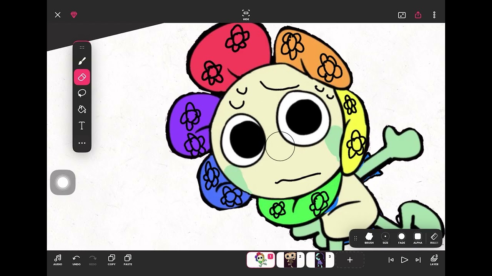Open the Layer panel
This screenshot has height=276, width=492.
pyautogui.click(x=434, y=260)
